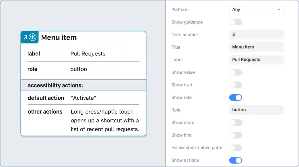Click the "Activate" default action text

(x=84, y=98)
